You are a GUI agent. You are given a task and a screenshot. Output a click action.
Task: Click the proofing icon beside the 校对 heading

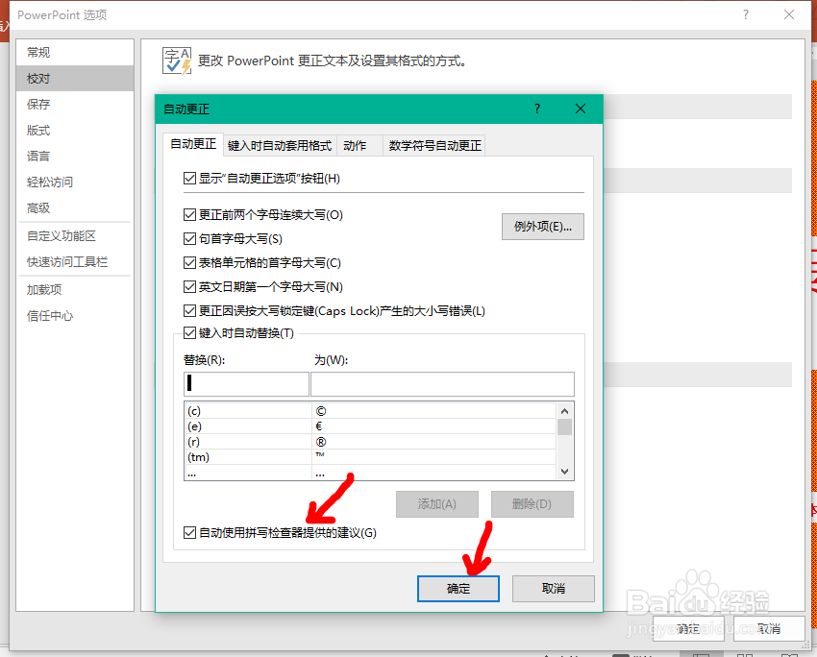point(177,61)
